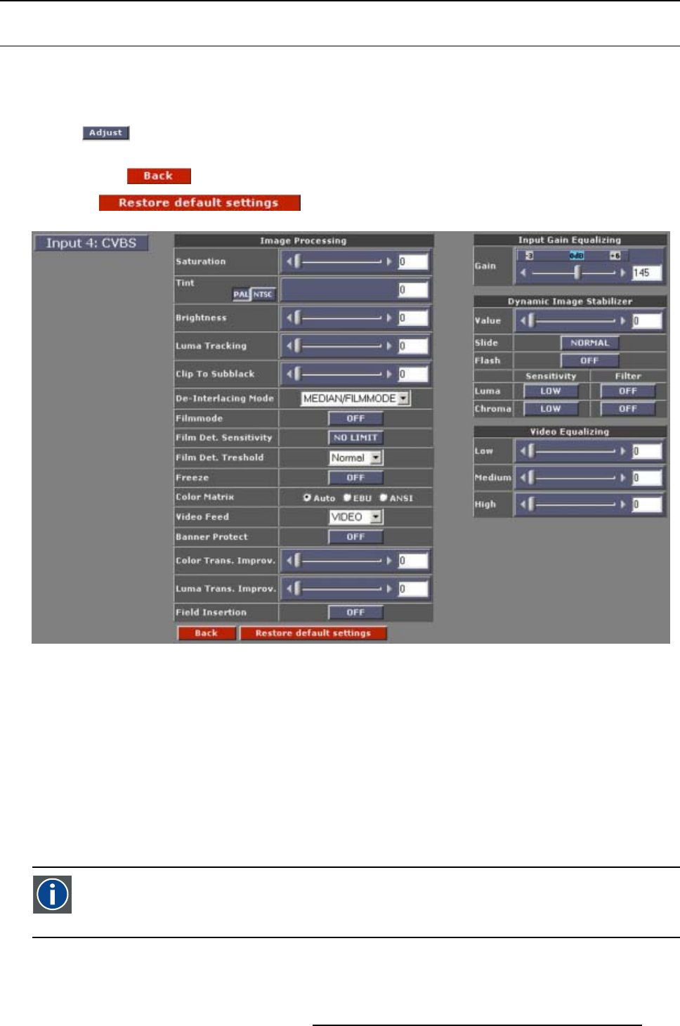Click Luma Tracking increase arrow
Viewport: 680px width, 1026px height.
pyautogui.click(x=389, y=346)
